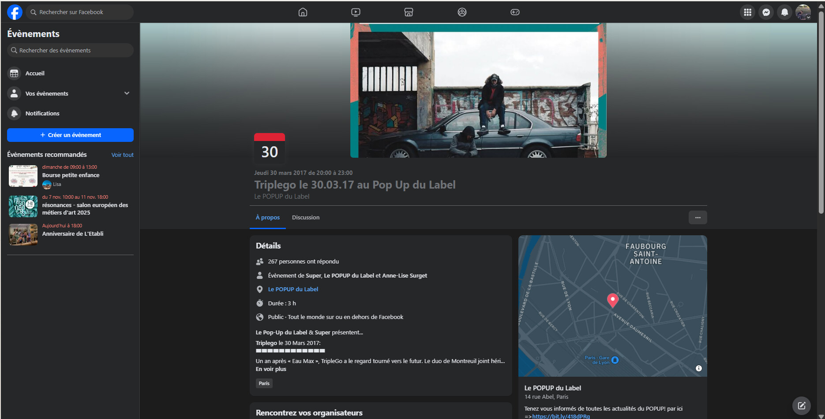
Task: Open the Home feed icon
Action: click(x=303, y=12)
